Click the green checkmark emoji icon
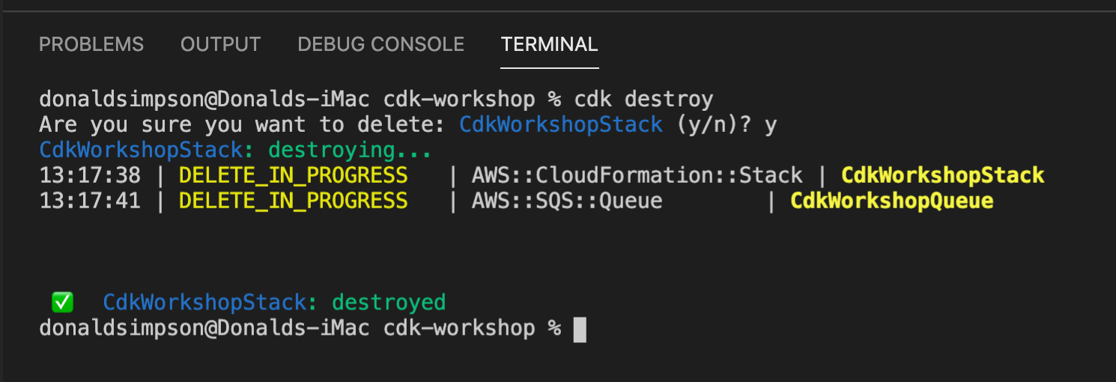This screenshot has width=1116, height=382. click(62, 303)
